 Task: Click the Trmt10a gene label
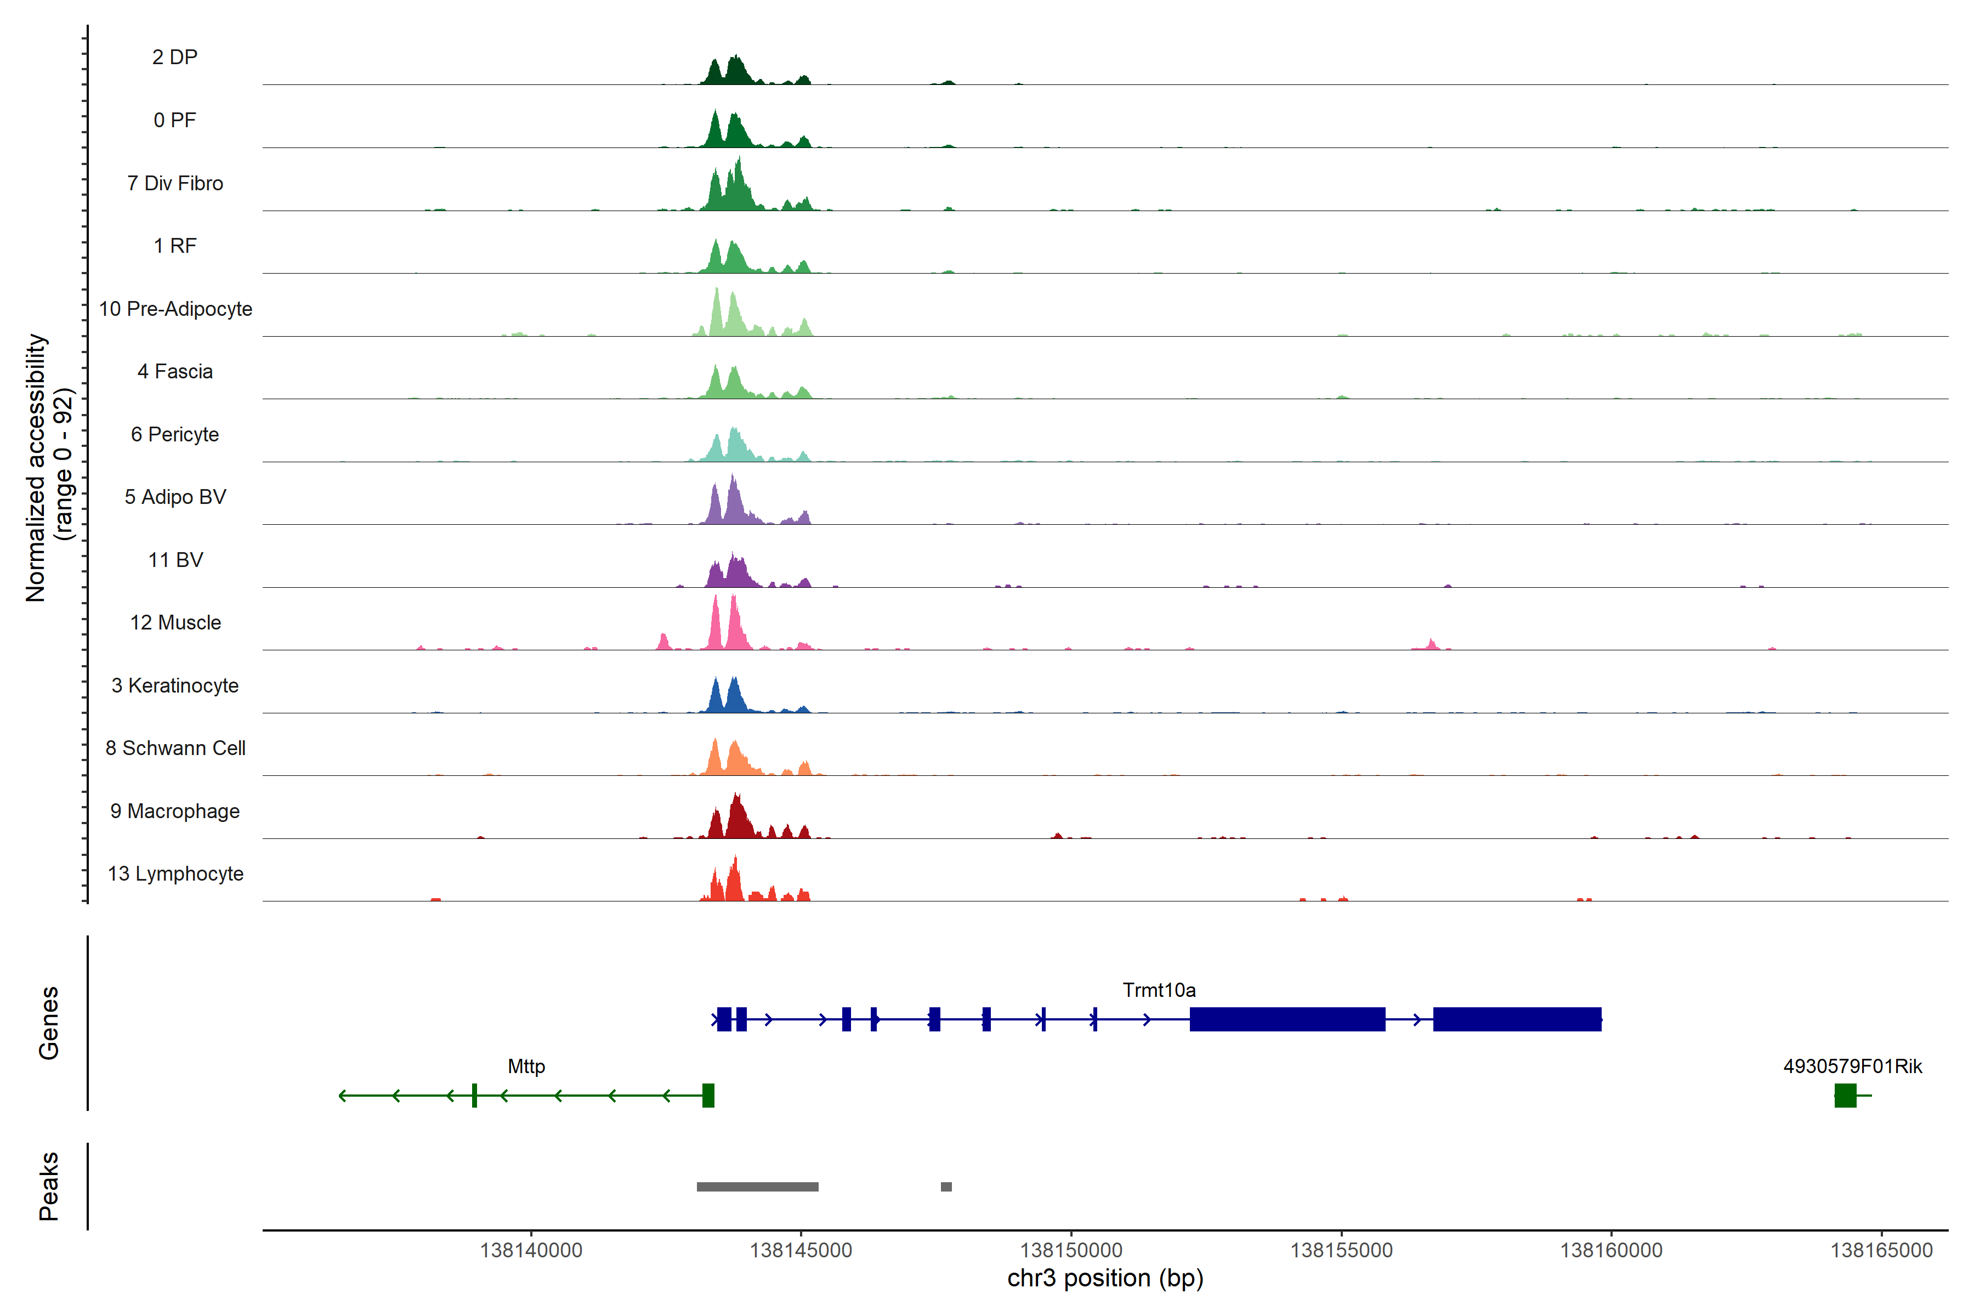pyautogui.click(x=1159, y=990)
